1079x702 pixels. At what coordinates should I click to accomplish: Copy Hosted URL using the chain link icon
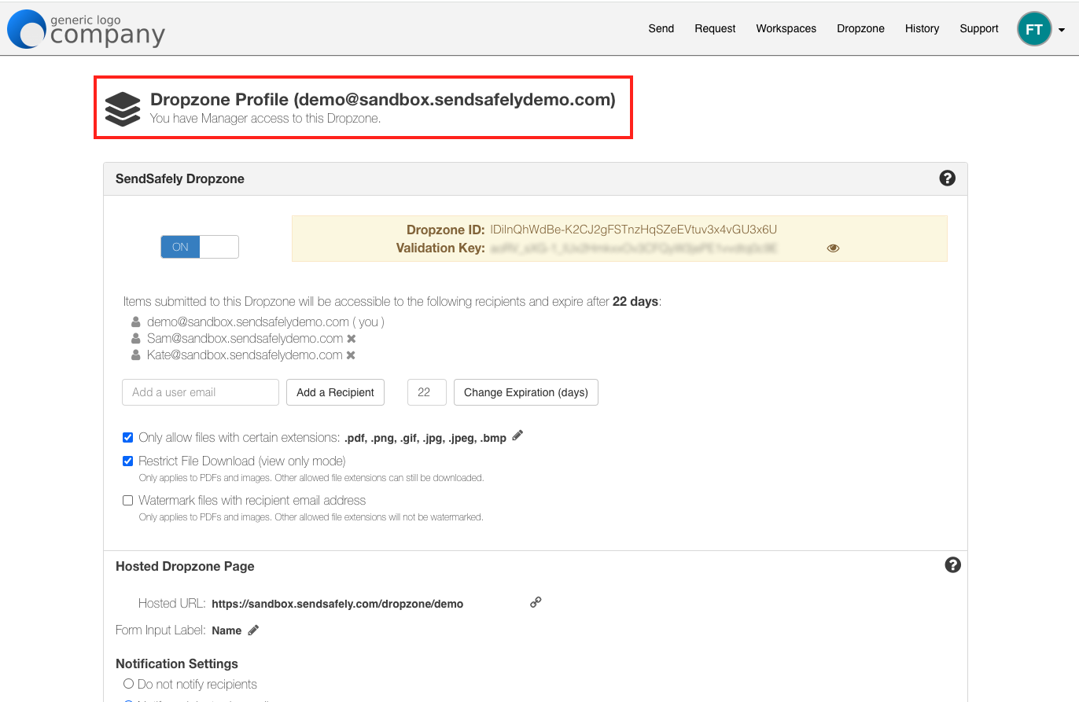536,602
